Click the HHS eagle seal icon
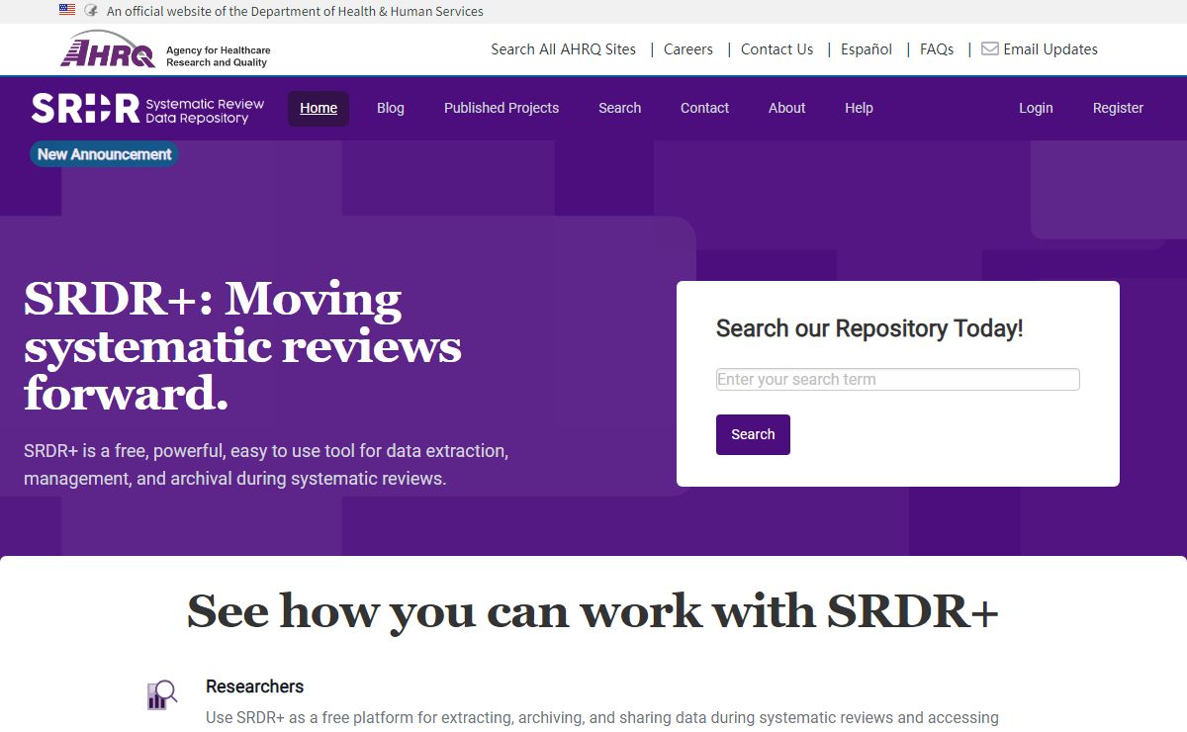The width and height of the screenshot is (1187, 732). pyautogui.click(x=91, y=11)
